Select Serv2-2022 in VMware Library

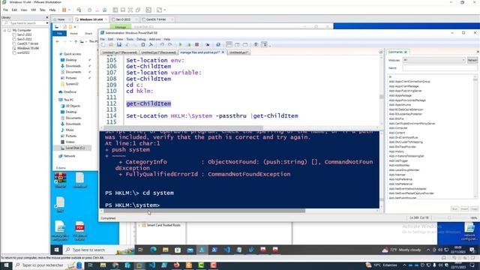pyautogui.click(x=24, y=35)
